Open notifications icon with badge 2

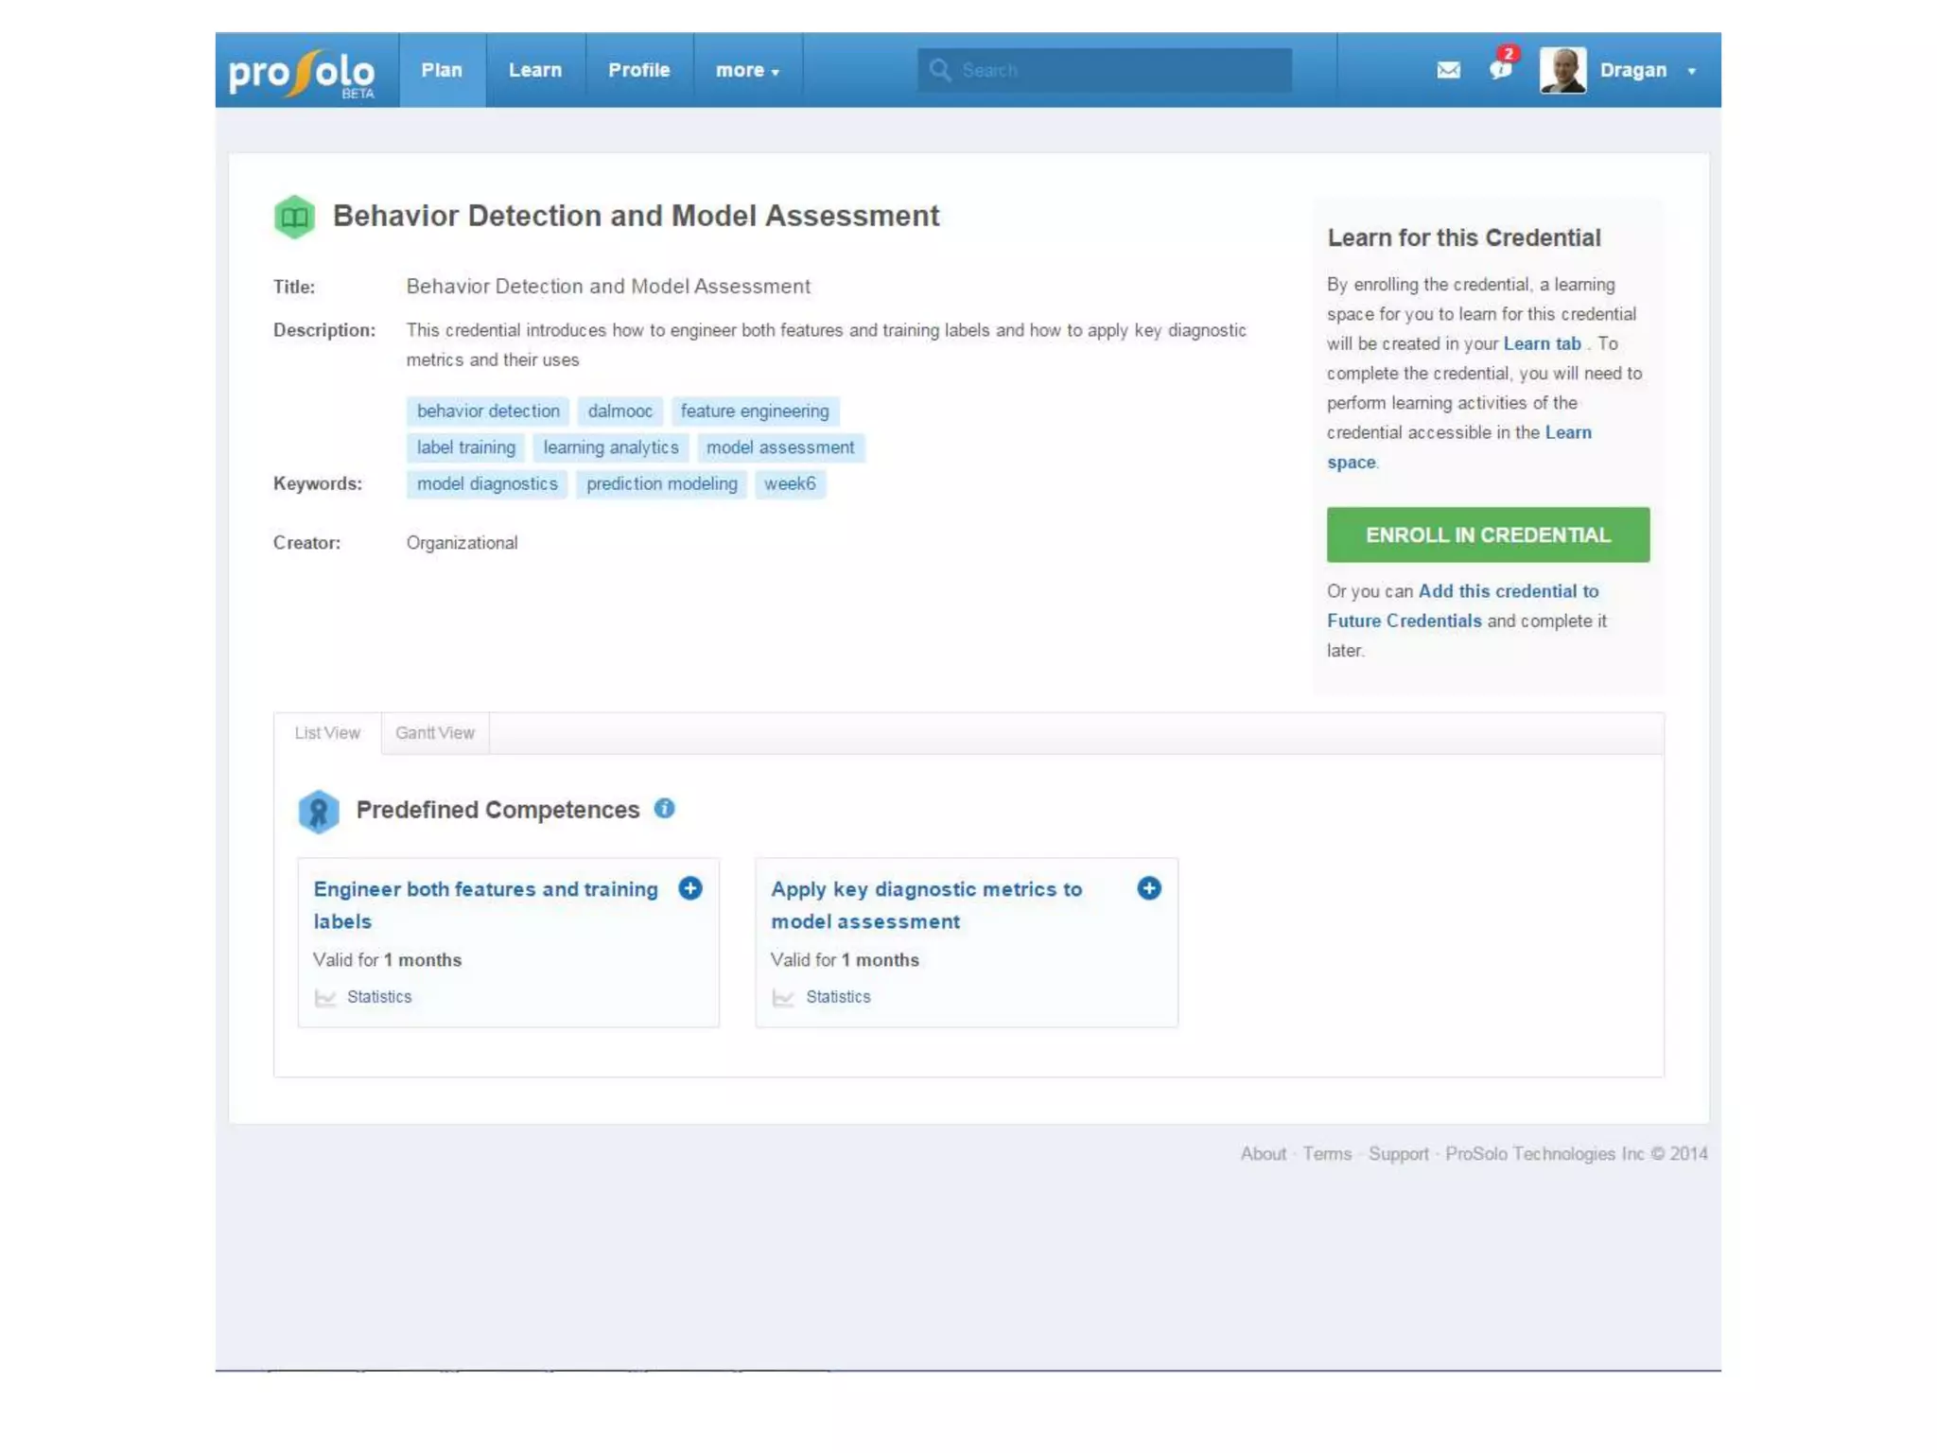click(x=1500, y=68)
